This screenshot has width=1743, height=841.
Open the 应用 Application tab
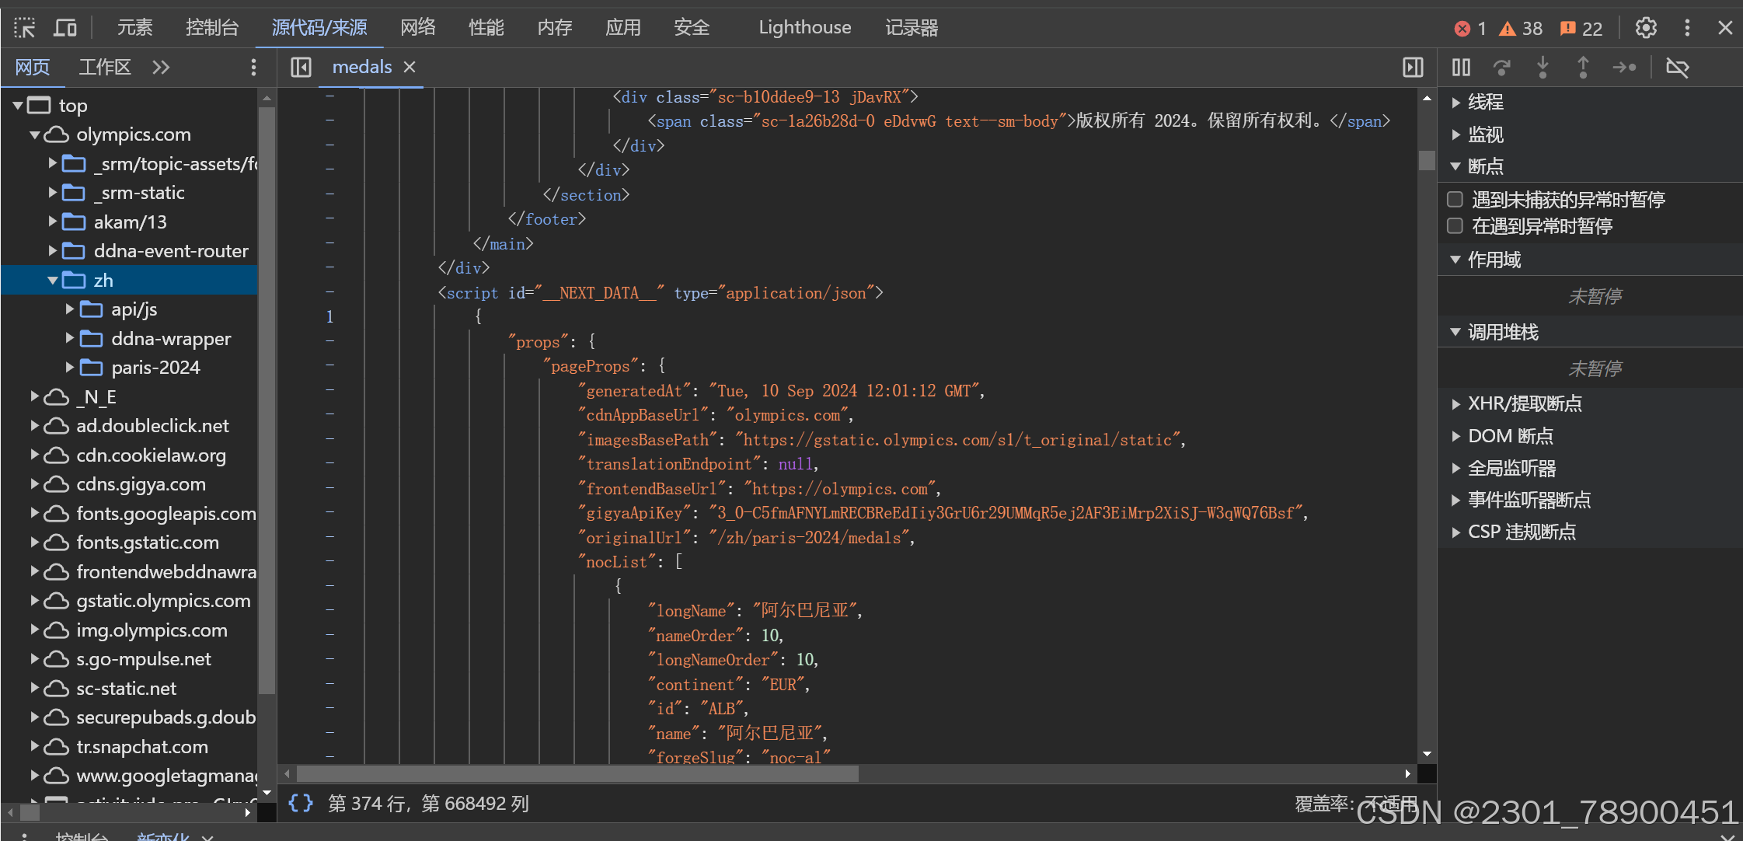click(x=623, y=28)
